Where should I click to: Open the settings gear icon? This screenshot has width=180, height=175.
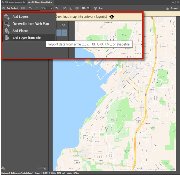point(77,8)
